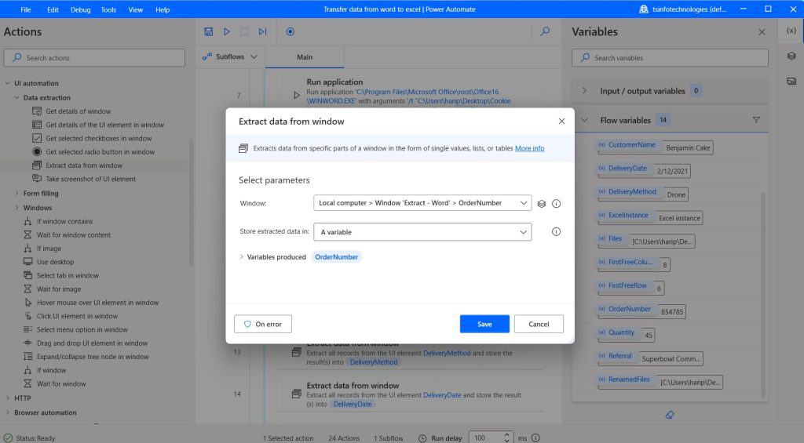
Task: Start the recorder from the toolbar
Action: [291, 31]
